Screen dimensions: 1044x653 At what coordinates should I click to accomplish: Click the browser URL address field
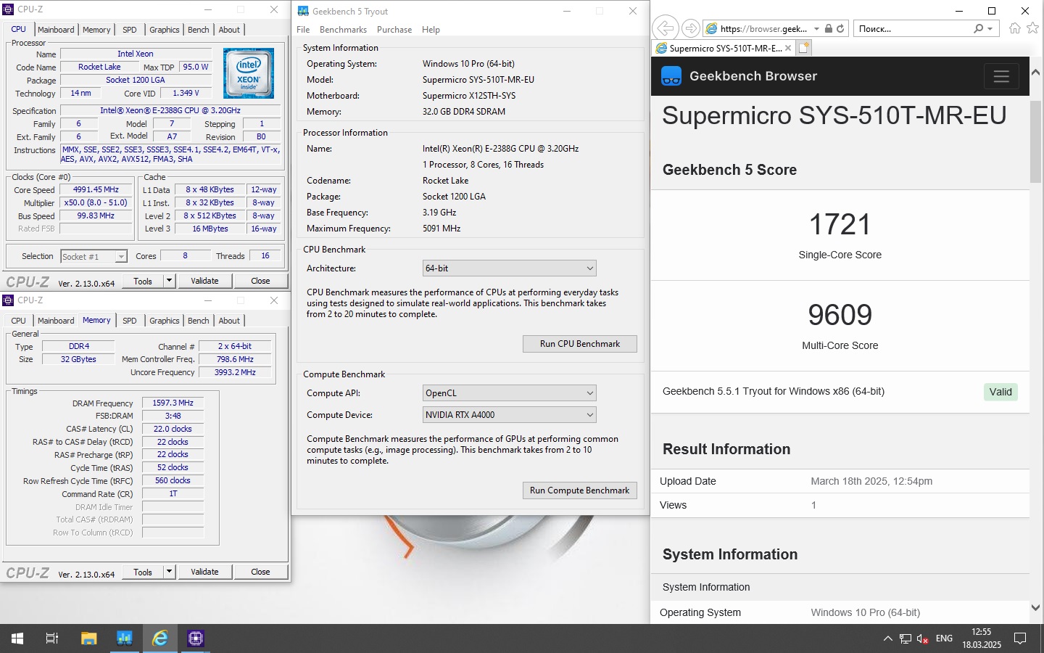763,29
